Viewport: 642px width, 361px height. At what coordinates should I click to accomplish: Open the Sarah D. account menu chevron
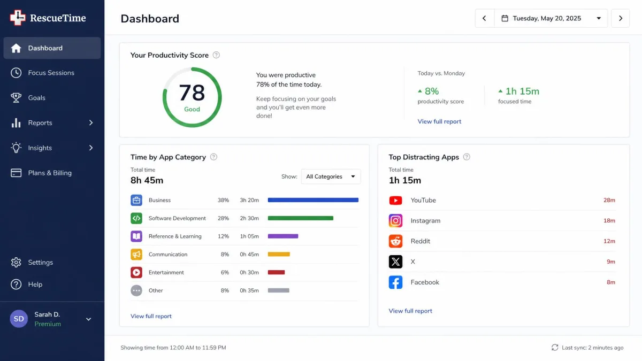[x=89, y=319]
